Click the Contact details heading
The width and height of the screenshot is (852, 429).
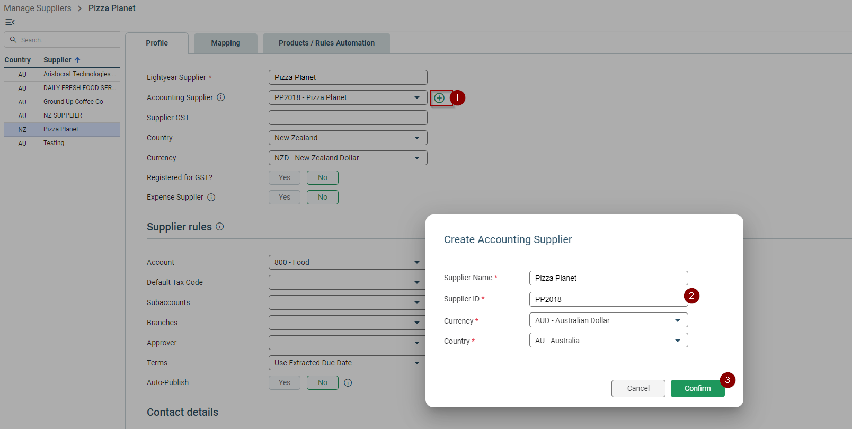(182, 412)
